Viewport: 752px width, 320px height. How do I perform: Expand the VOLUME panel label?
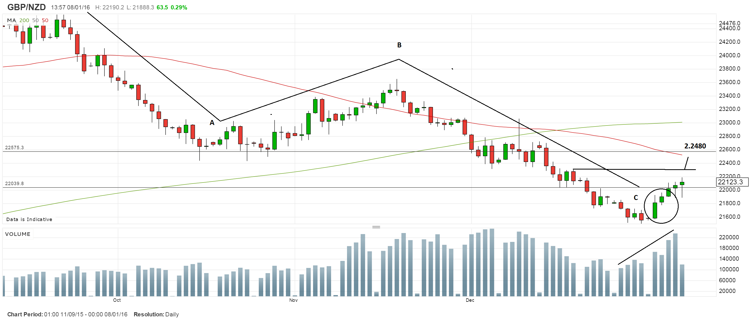tap(18, 234)
